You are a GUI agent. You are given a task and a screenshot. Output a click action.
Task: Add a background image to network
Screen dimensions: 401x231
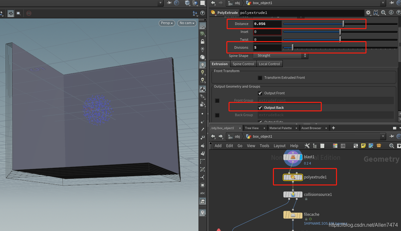(371, 146)
